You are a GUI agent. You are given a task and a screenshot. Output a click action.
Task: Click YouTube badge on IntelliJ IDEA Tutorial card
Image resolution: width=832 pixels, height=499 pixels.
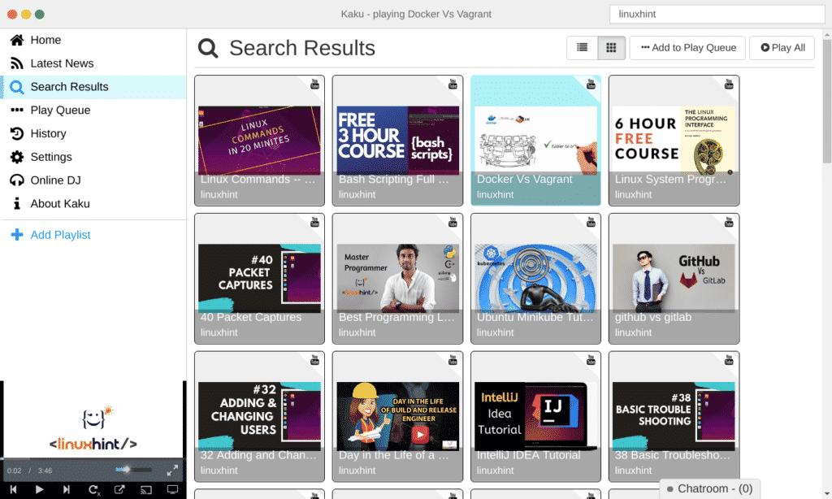591,360
